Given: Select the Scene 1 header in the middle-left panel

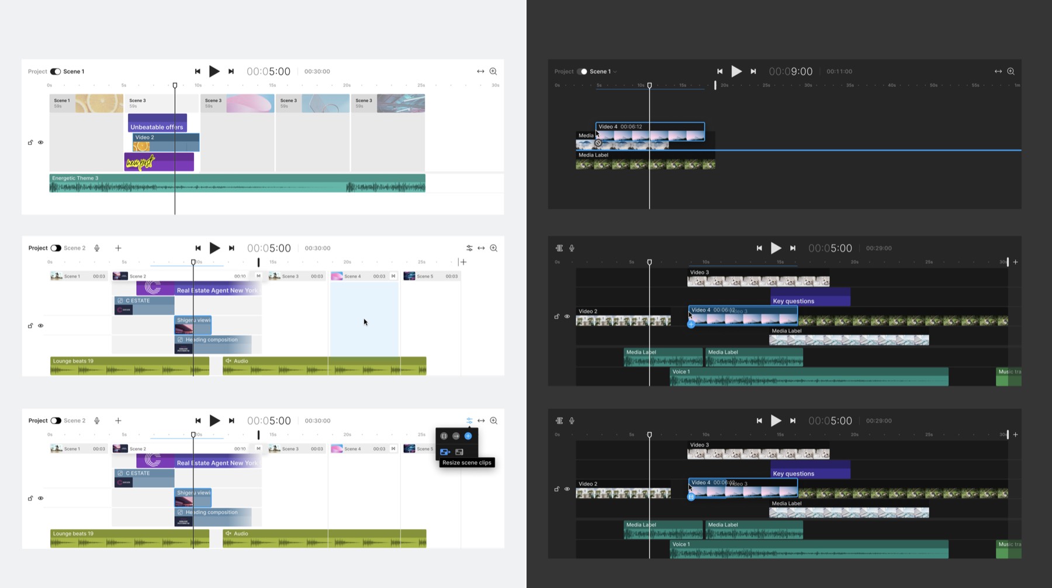Looking at the screenshot, I should pos(78,276).
